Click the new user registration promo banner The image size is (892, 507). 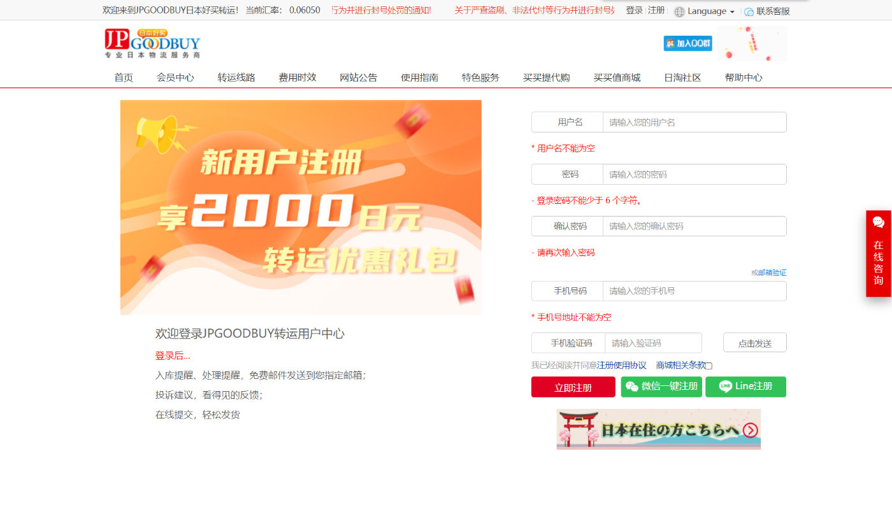pyautogui.click(x=301, y=207)
